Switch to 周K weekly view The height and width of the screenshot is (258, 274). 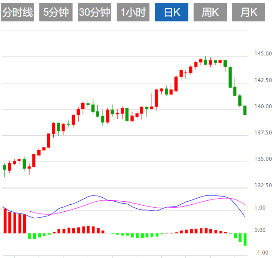[210, 13]
